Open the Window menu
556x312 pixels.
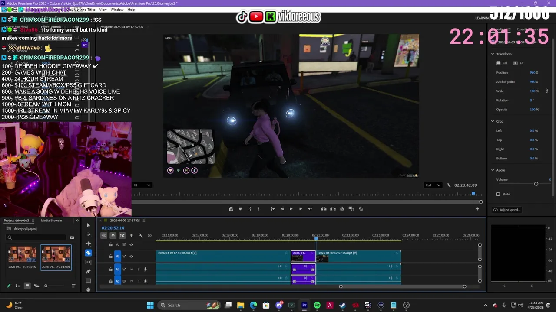click(x=117, y=10)
